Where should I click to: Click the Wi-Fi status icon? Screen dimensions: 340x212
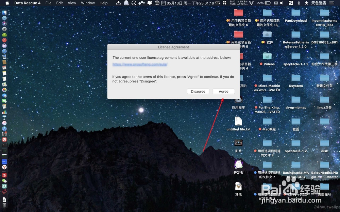(x=251, y=3)
